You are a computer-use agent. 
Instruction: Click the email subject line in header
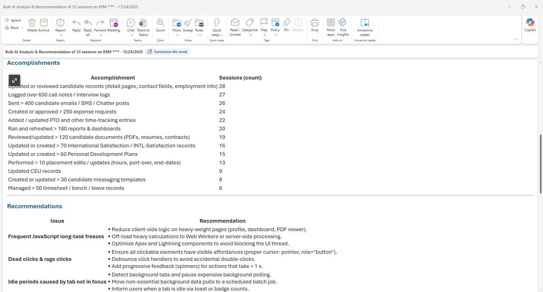pos(74,52)
